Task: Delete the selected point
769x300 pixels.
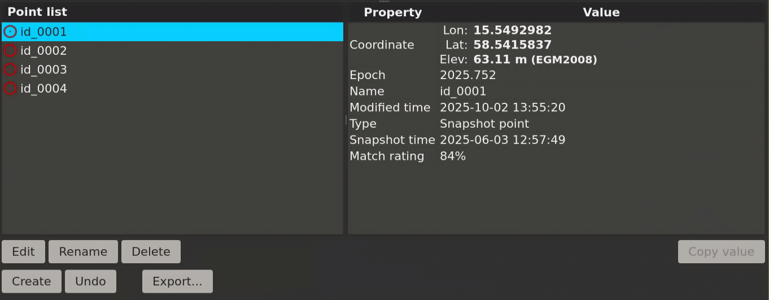Action: (x=151, y=252)
